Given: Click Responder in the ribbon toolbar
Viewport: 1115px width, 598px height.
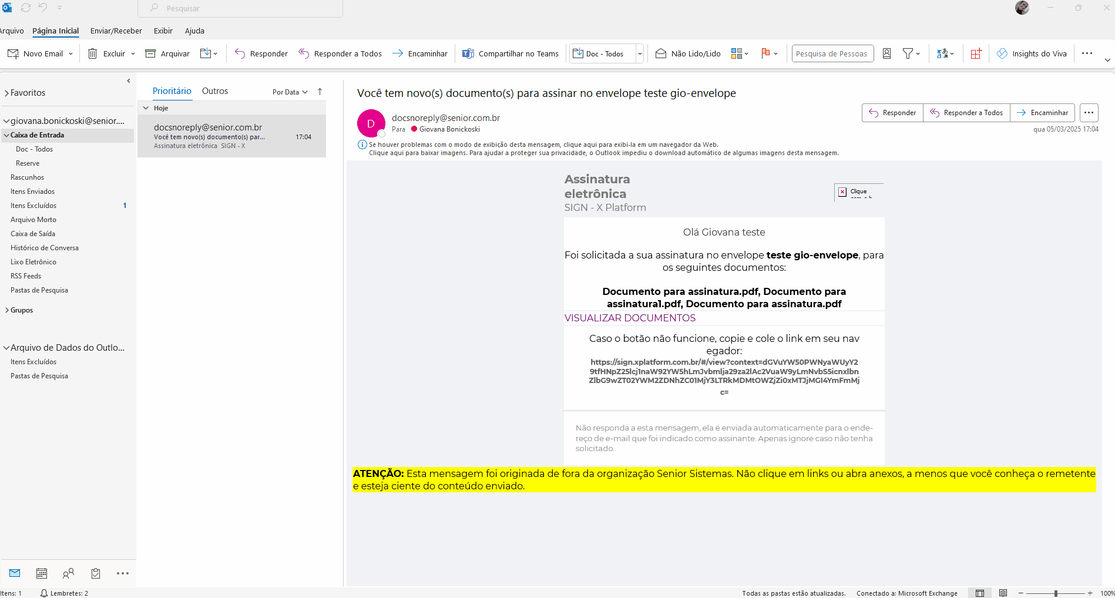Looking at the screenshot, I should 261,53.
